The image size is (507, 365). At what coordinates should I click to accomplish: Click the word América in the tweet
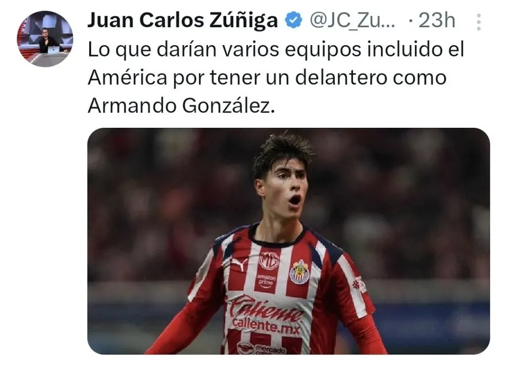pyautogui.click(x=128, y=78)
